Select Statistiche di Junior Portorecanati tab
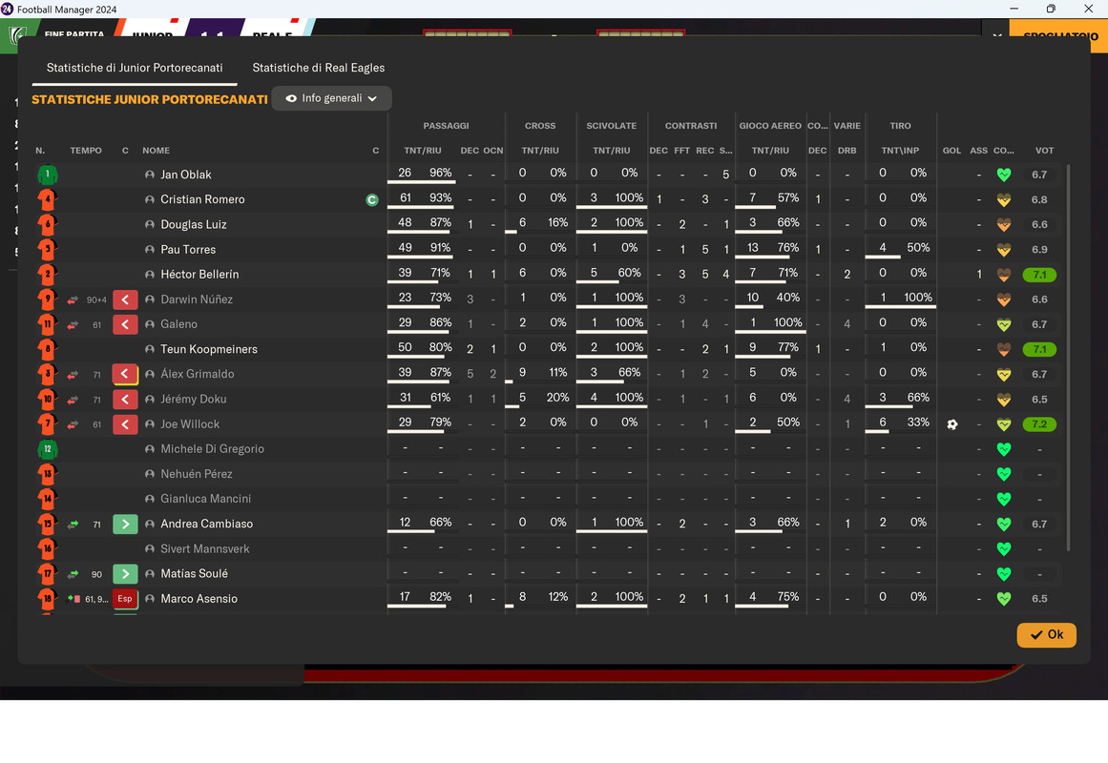 click(135, 68)
